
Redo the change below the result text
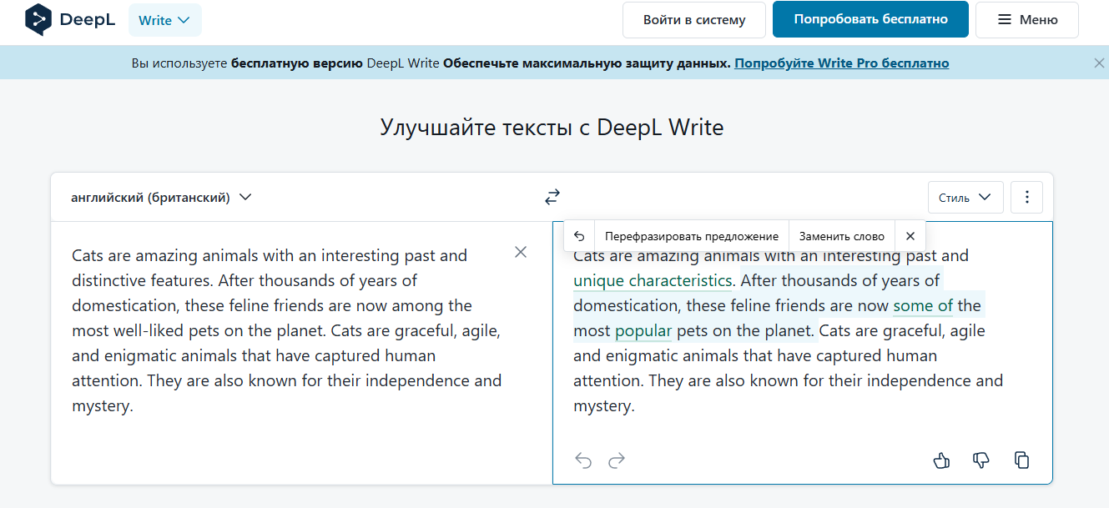pos(617,460)
